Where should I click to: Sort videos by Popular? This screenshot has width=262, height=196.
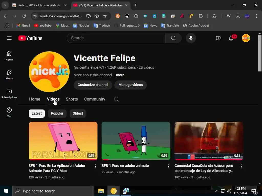(57, 114)
